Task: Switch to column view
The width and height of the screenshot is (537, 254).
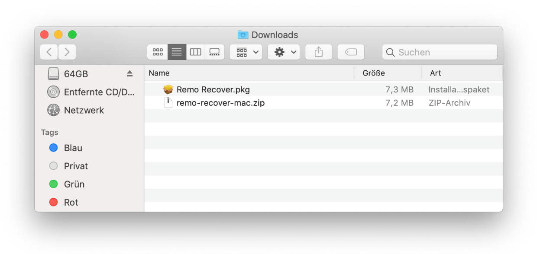Action: click(196, 52)
